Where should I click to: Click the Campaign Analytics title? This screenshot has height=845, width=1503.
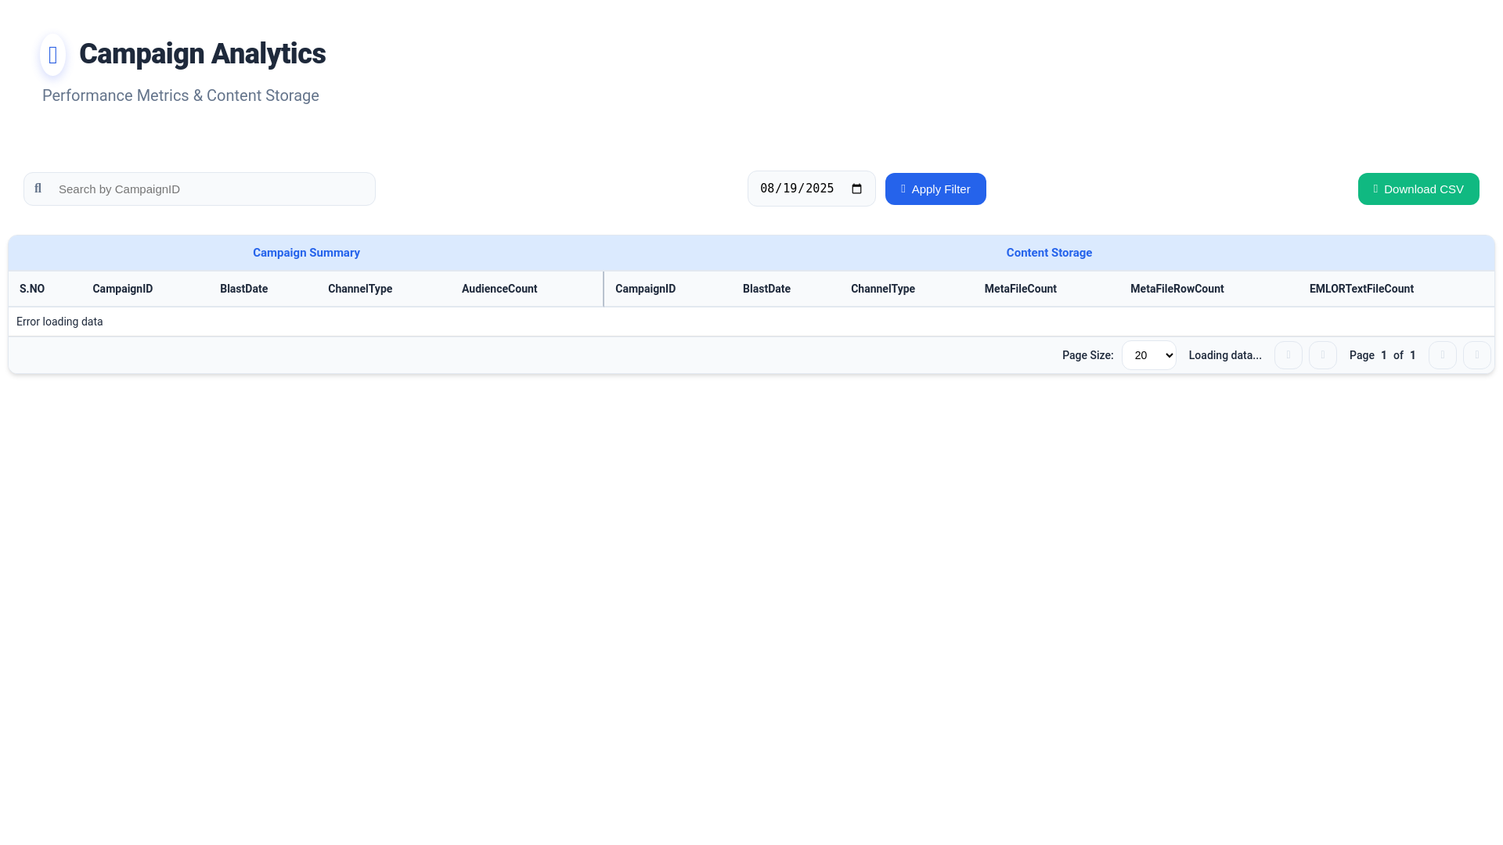202,54
